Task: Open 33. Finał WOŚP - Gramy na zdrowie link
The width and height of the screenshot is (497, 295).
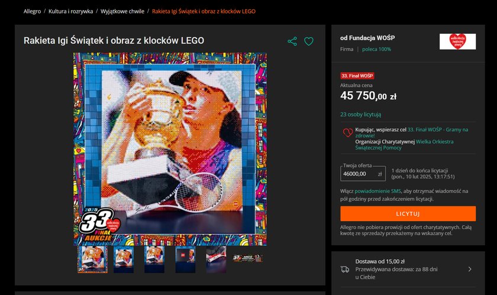Action: coord(411,132)
